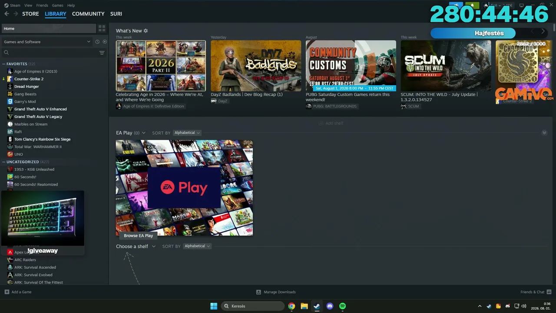This screenshot has width=556, height=313.
Task: Click the Steam taskbar icon
Action: (x=317, y=306)
